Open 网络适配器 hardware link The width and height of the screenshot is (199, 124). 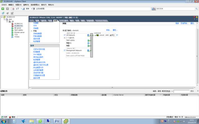[37, 36]
